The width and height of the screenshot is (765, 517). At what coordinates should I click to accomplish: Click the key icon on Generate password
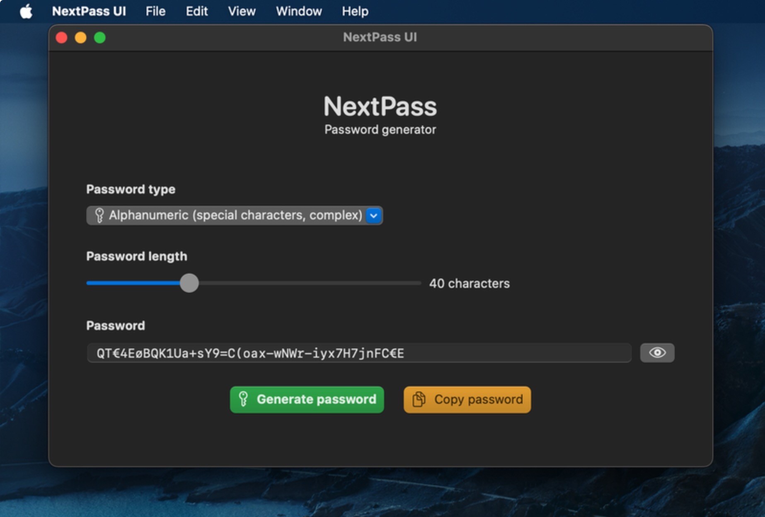(243, 399)
